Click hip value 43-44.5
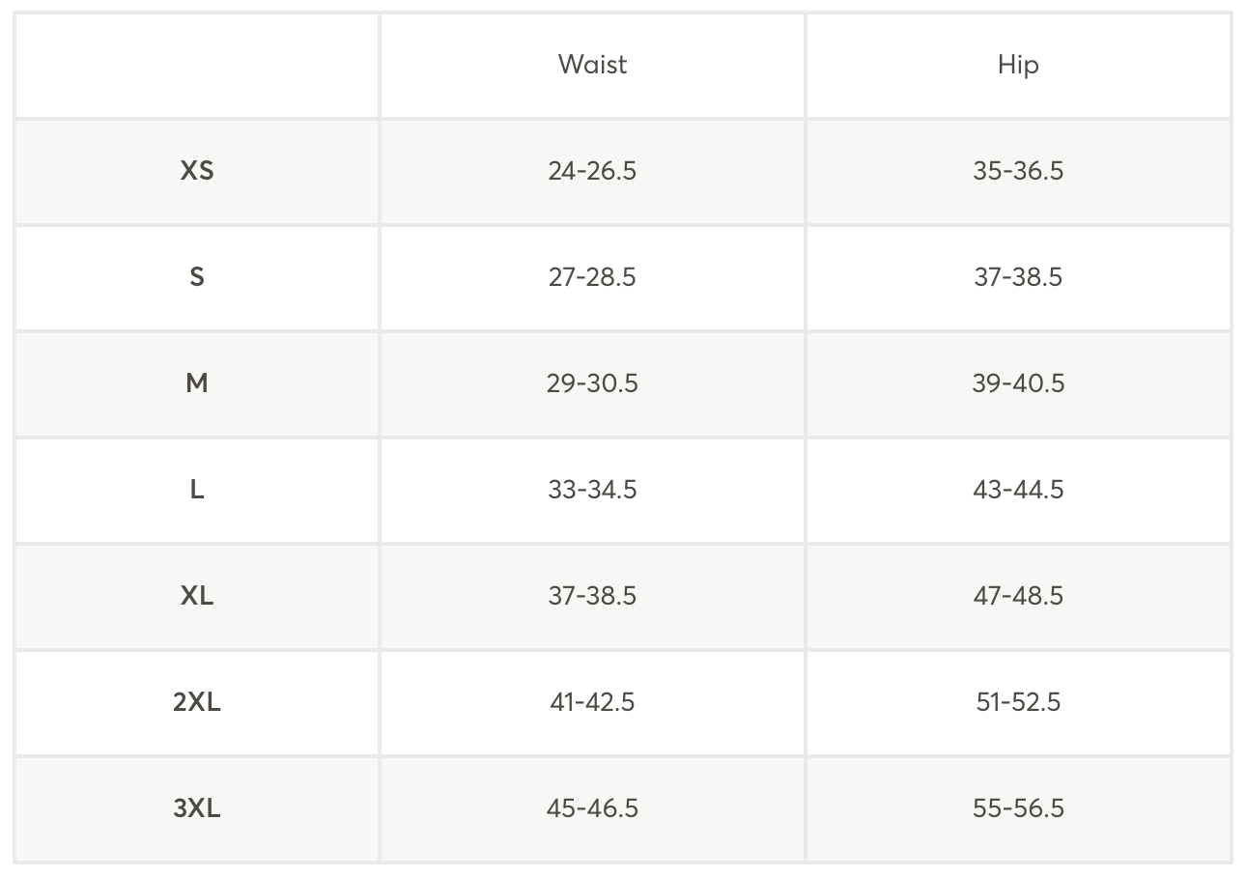 click(1018, 490)
